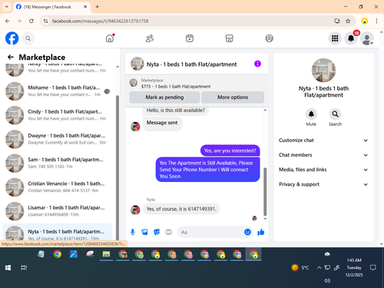Go to the Home feed icon
384x288 pixels.
(x=110, y=38)
